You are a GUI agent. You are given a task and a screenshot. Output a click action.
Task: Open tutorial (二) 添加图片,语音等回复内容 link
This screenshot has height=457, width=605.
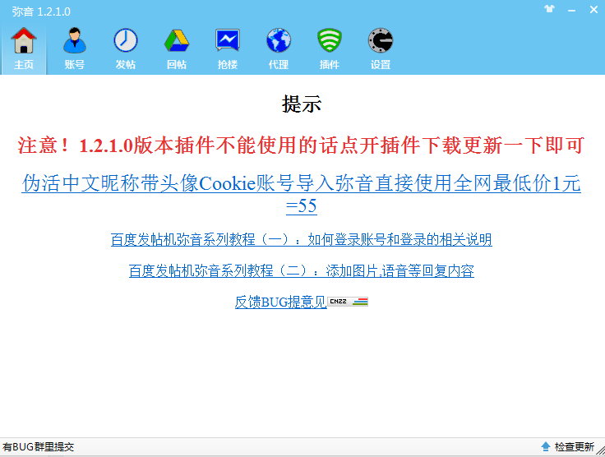(302, 270)
